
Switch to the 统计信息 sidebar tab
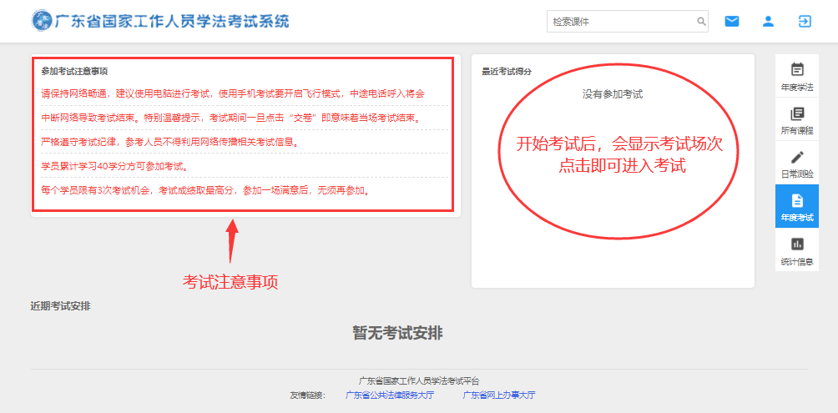click(796, 250)
